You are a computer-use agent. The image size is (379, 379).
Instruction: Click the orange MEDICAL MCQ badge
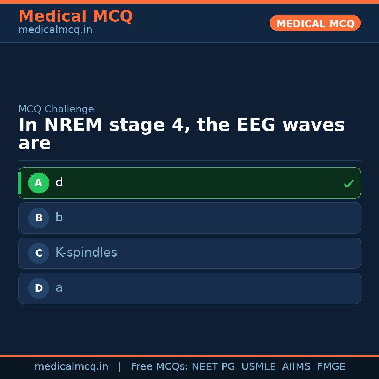[x=315, y=23]
